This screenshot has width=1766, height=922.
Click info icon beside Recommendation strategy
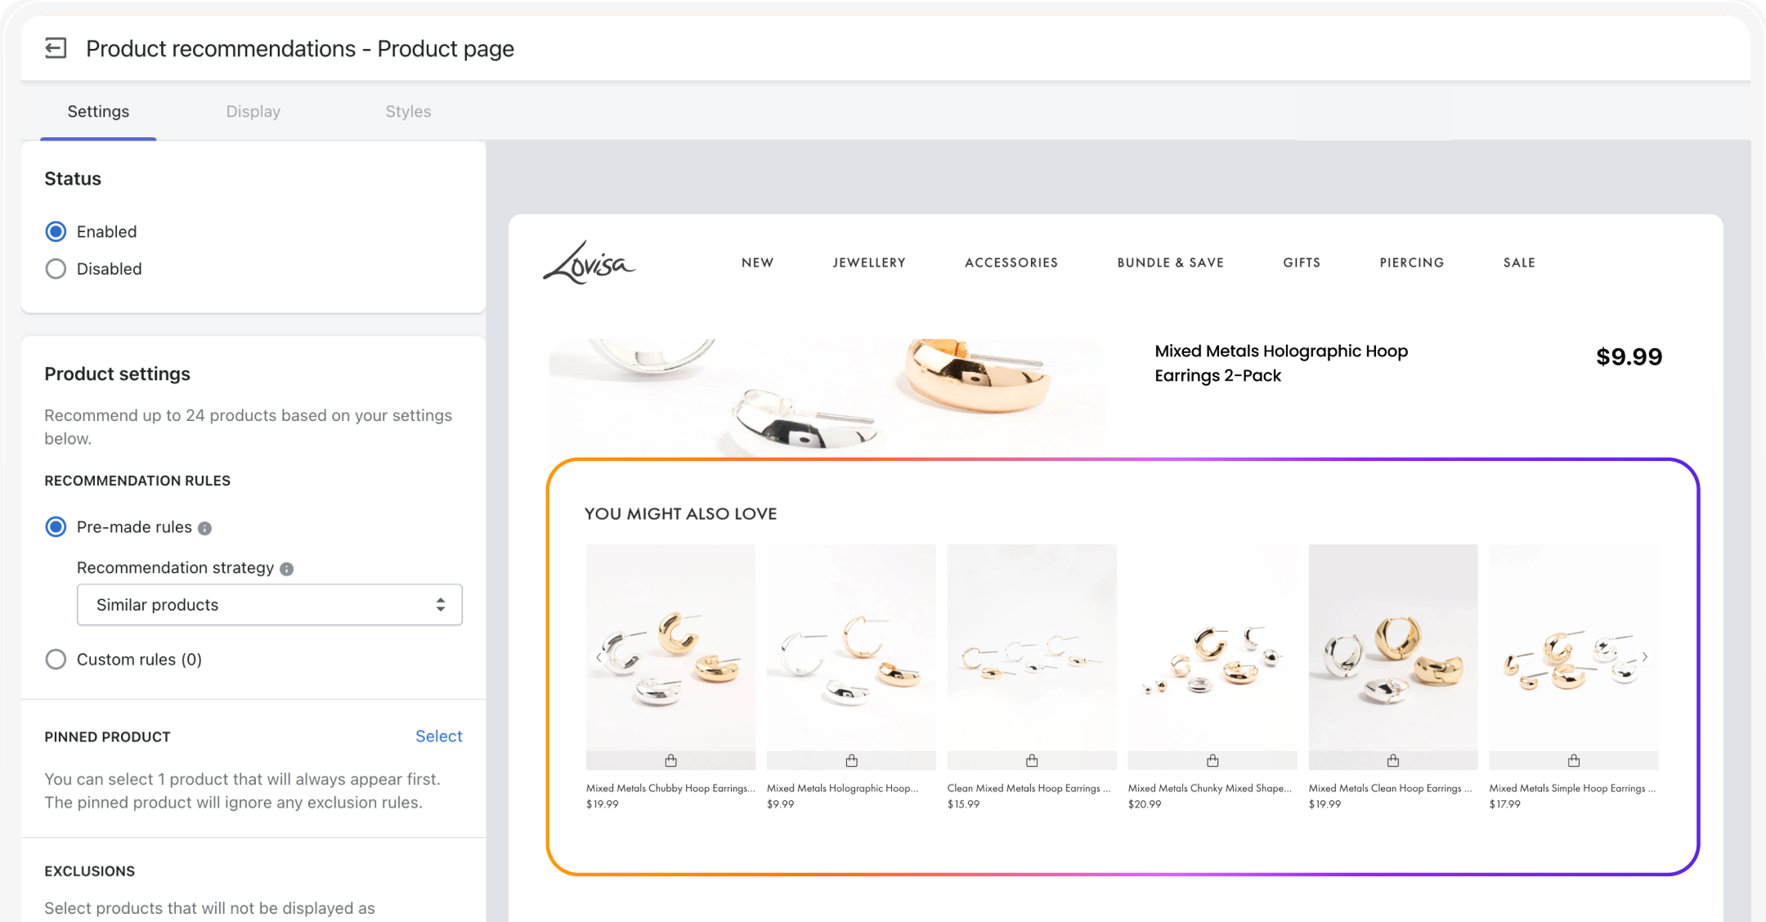click(x=287, y=569)
